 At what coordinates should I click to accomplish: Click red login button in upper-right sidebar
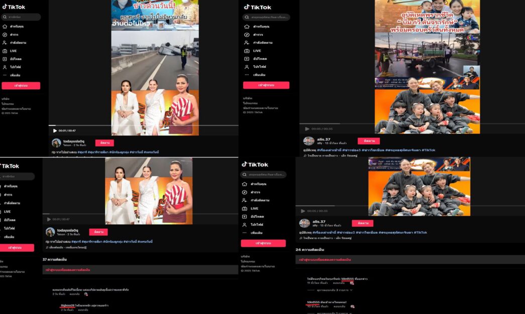pyautogui.click(x=266, y=85)
